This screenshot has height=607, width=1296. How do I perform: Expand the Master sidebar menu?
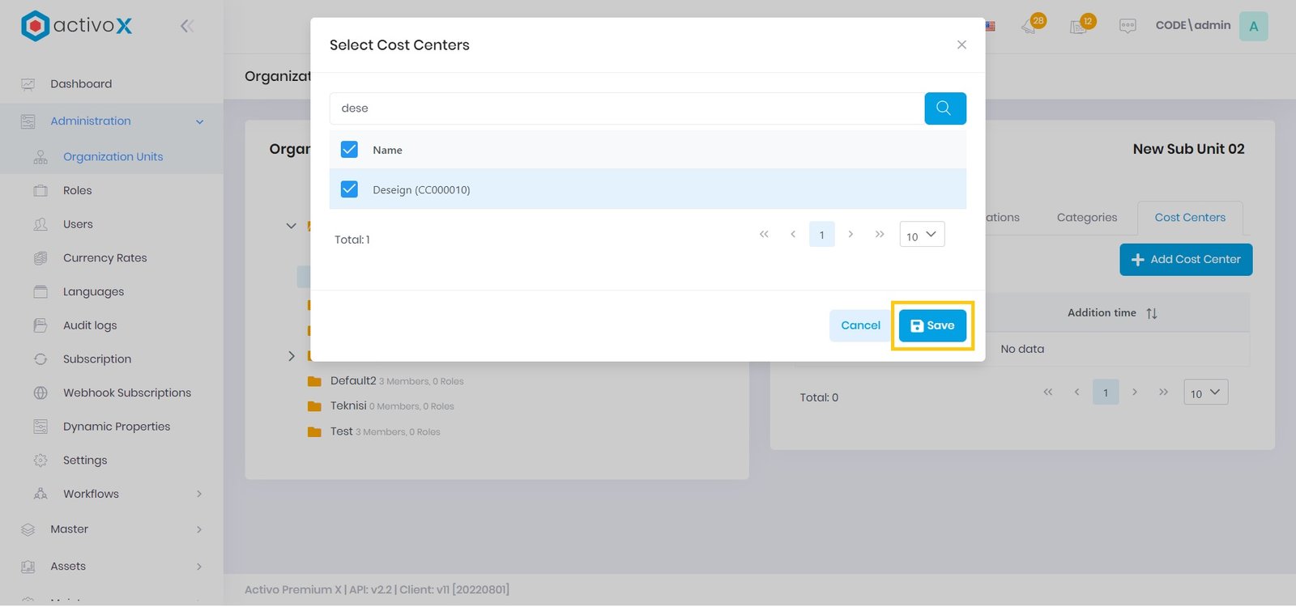(x=199, y=529)
